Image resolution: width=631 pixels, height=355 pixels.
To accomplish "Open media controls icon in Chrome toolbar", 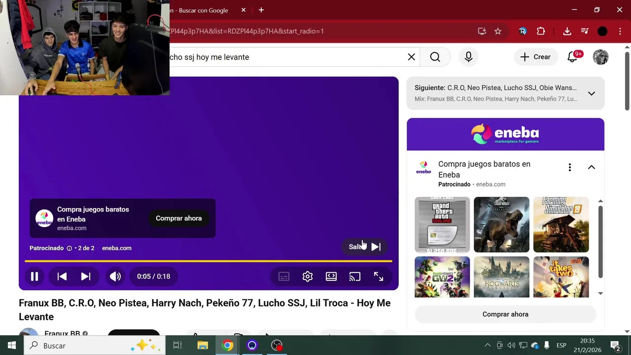I will [x=585, y=31].
